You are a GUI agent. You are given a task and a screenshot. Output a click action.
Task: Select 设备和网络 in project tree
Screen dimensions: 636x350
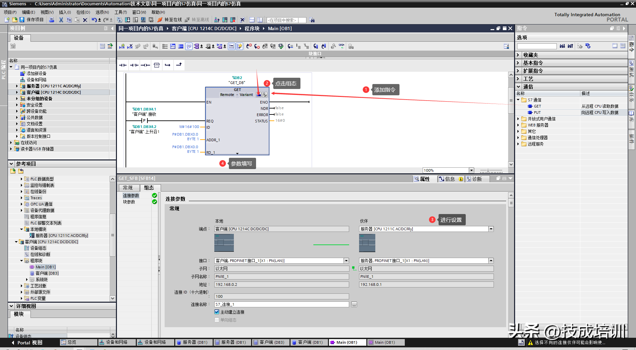pos(36,80)
